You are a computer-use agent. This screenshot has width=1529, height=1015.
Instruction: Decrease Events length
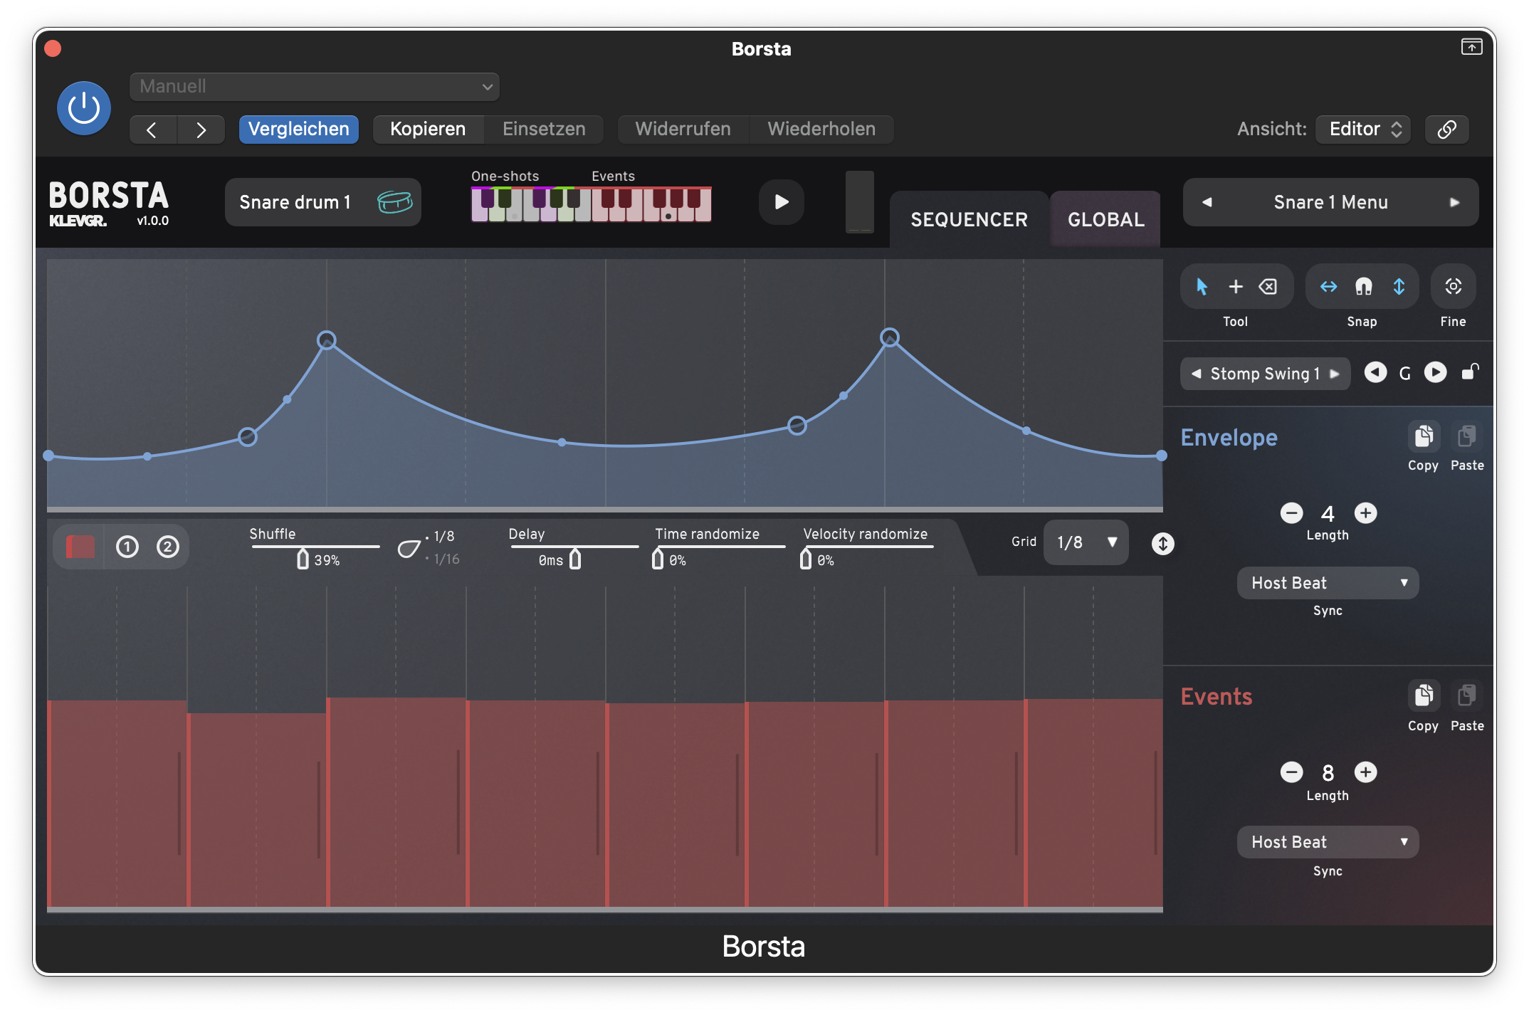pos(1291,772)
